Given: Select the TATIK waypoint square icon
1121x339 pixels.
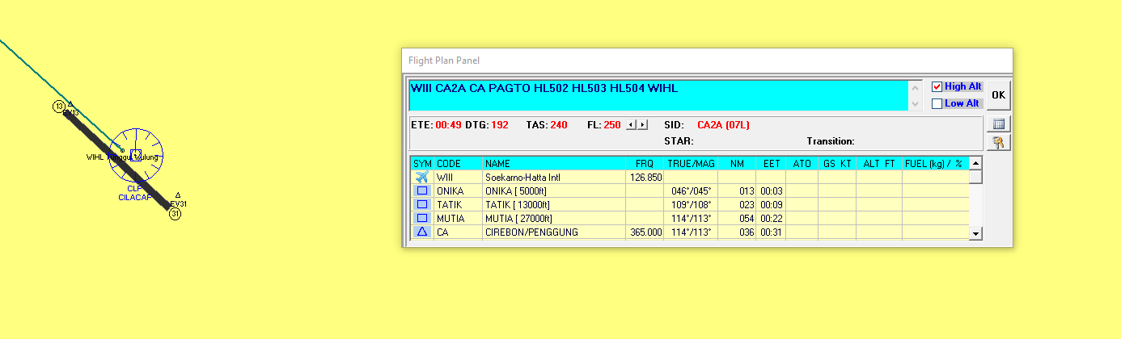Looking at the screenshot, I should 421,204.
